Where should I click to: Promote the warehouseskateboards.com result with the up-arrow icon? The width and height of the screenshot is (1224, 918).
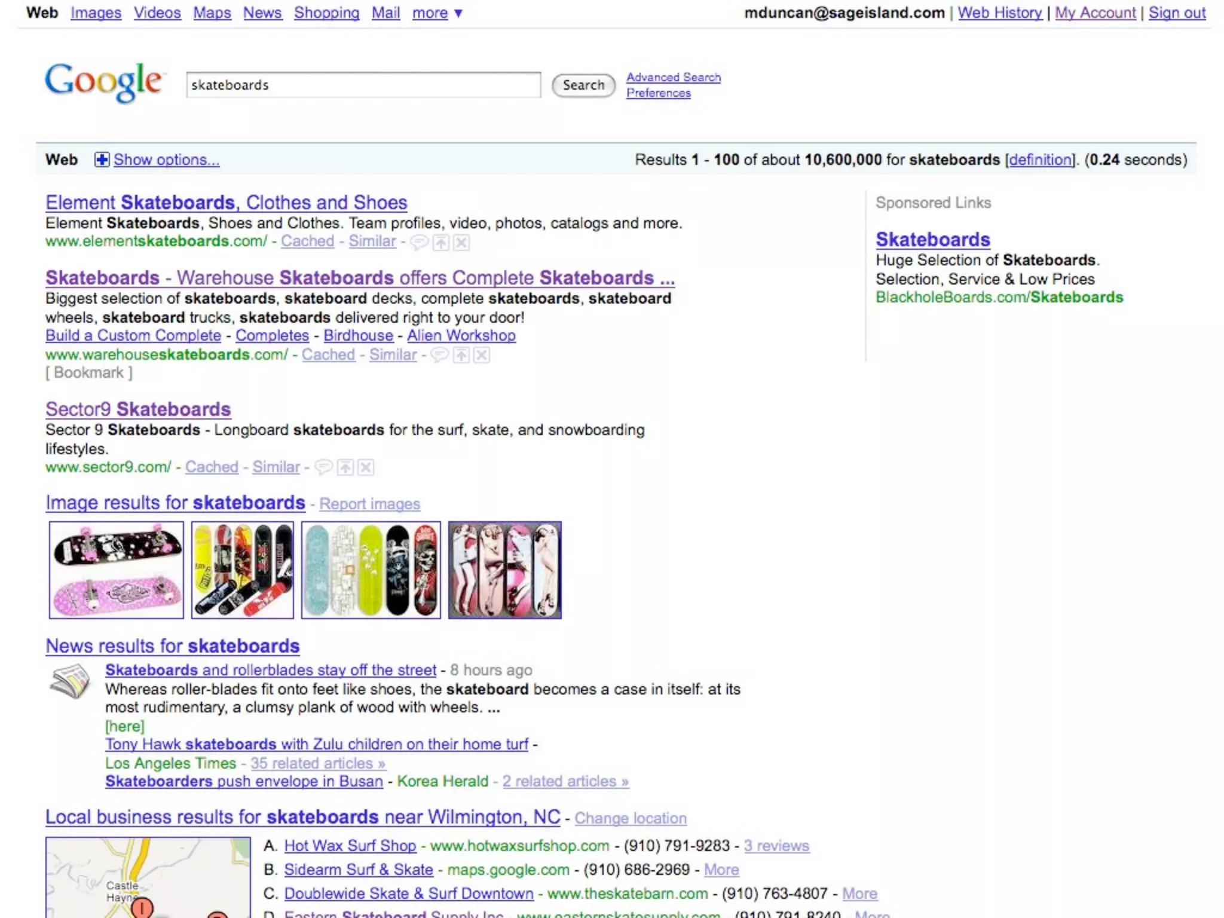(461, 356)
